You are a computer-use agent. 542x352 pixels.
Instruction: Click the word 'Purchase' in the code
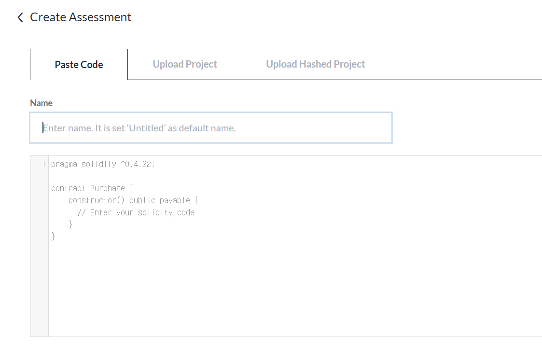(108, 188)
